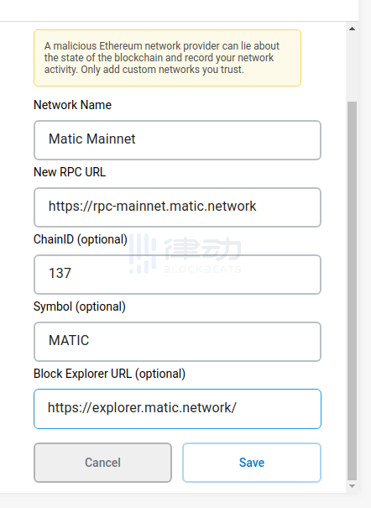
Task: Click the BlockBeats bars watermark logo
Action: pyautogui.click(x=143, y=254)
